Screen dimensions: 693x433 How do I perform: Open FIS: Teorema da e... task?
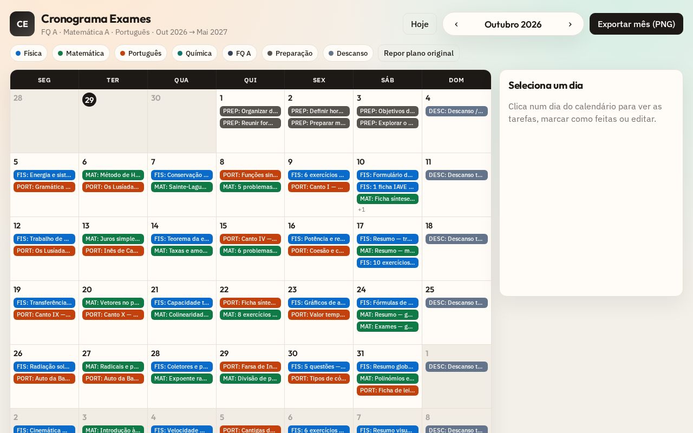[182, 239]
